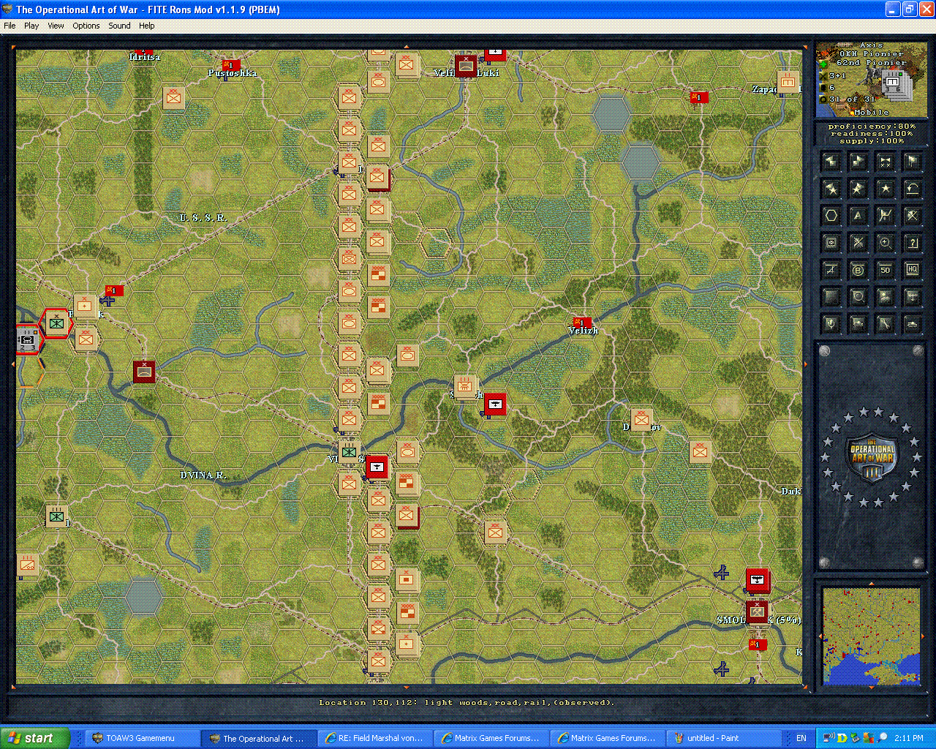Click the 'Pustoshka' town label
936x749 pixels.
[232, 73]
